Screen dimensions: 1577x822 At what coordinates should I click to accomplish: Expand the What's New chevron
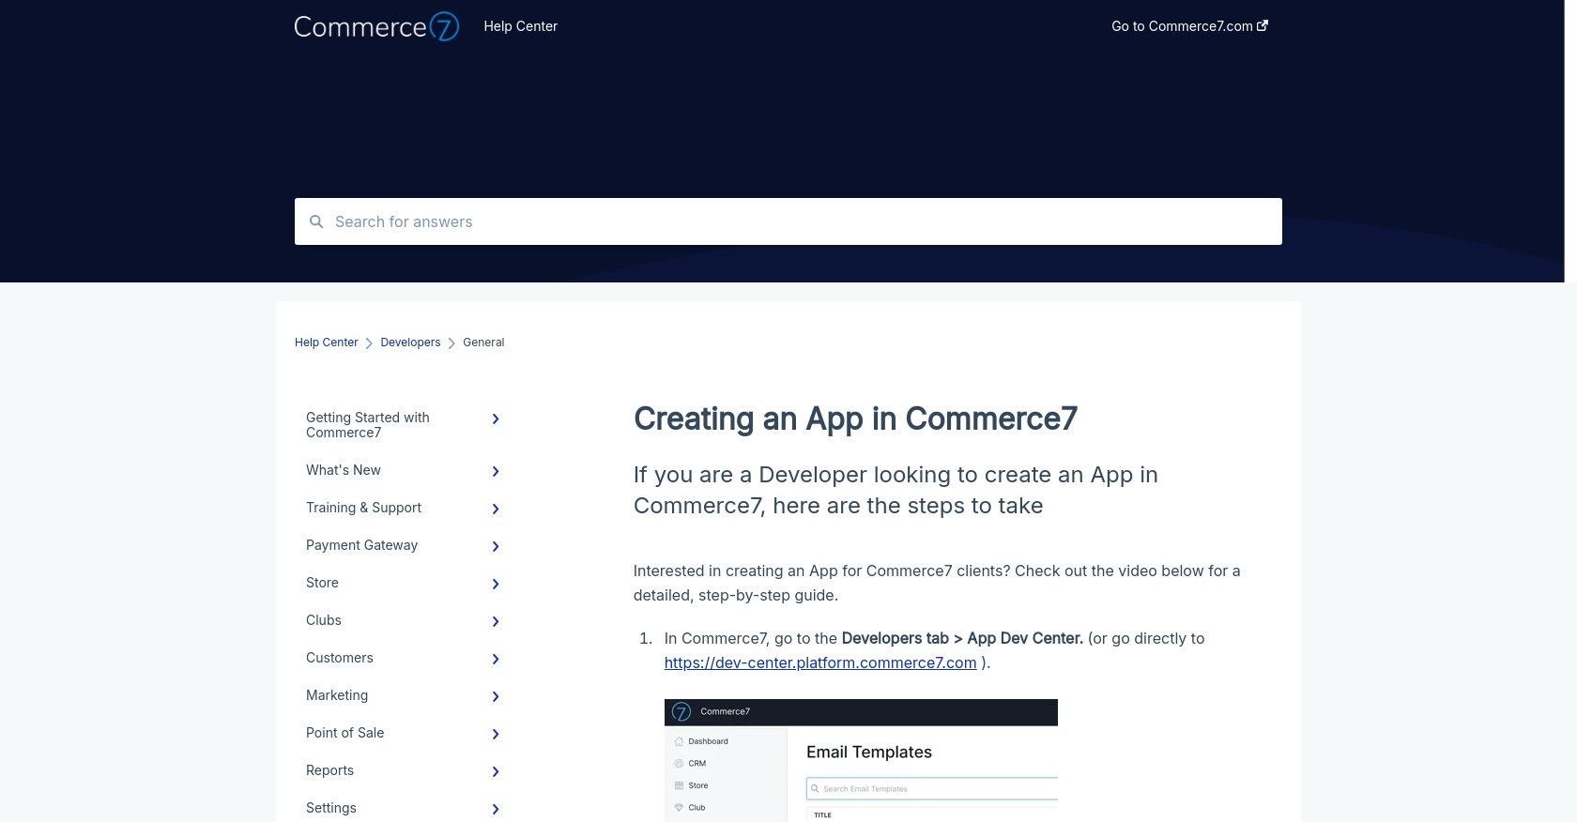[x=496, y=471]
